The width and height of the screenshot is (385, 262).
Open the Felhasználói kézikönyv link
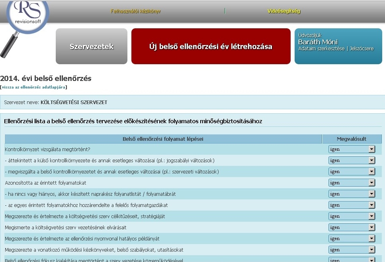point(135,11)
